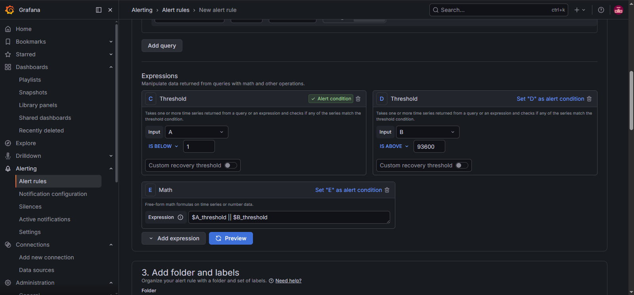Open Input dropdown for Threshold C
The width and height of the screenshot is (634, 295).
click(196, 132)
